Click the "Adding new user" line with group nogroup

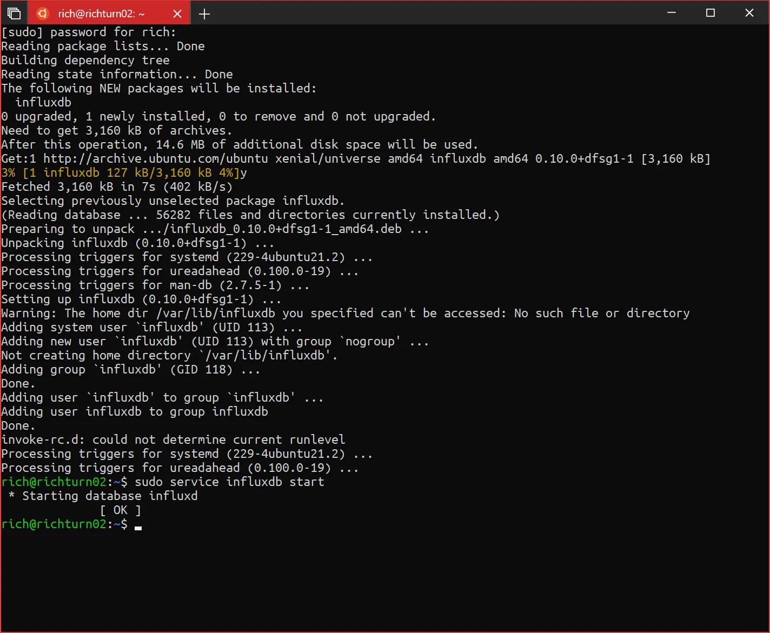[x=215, y=342]
